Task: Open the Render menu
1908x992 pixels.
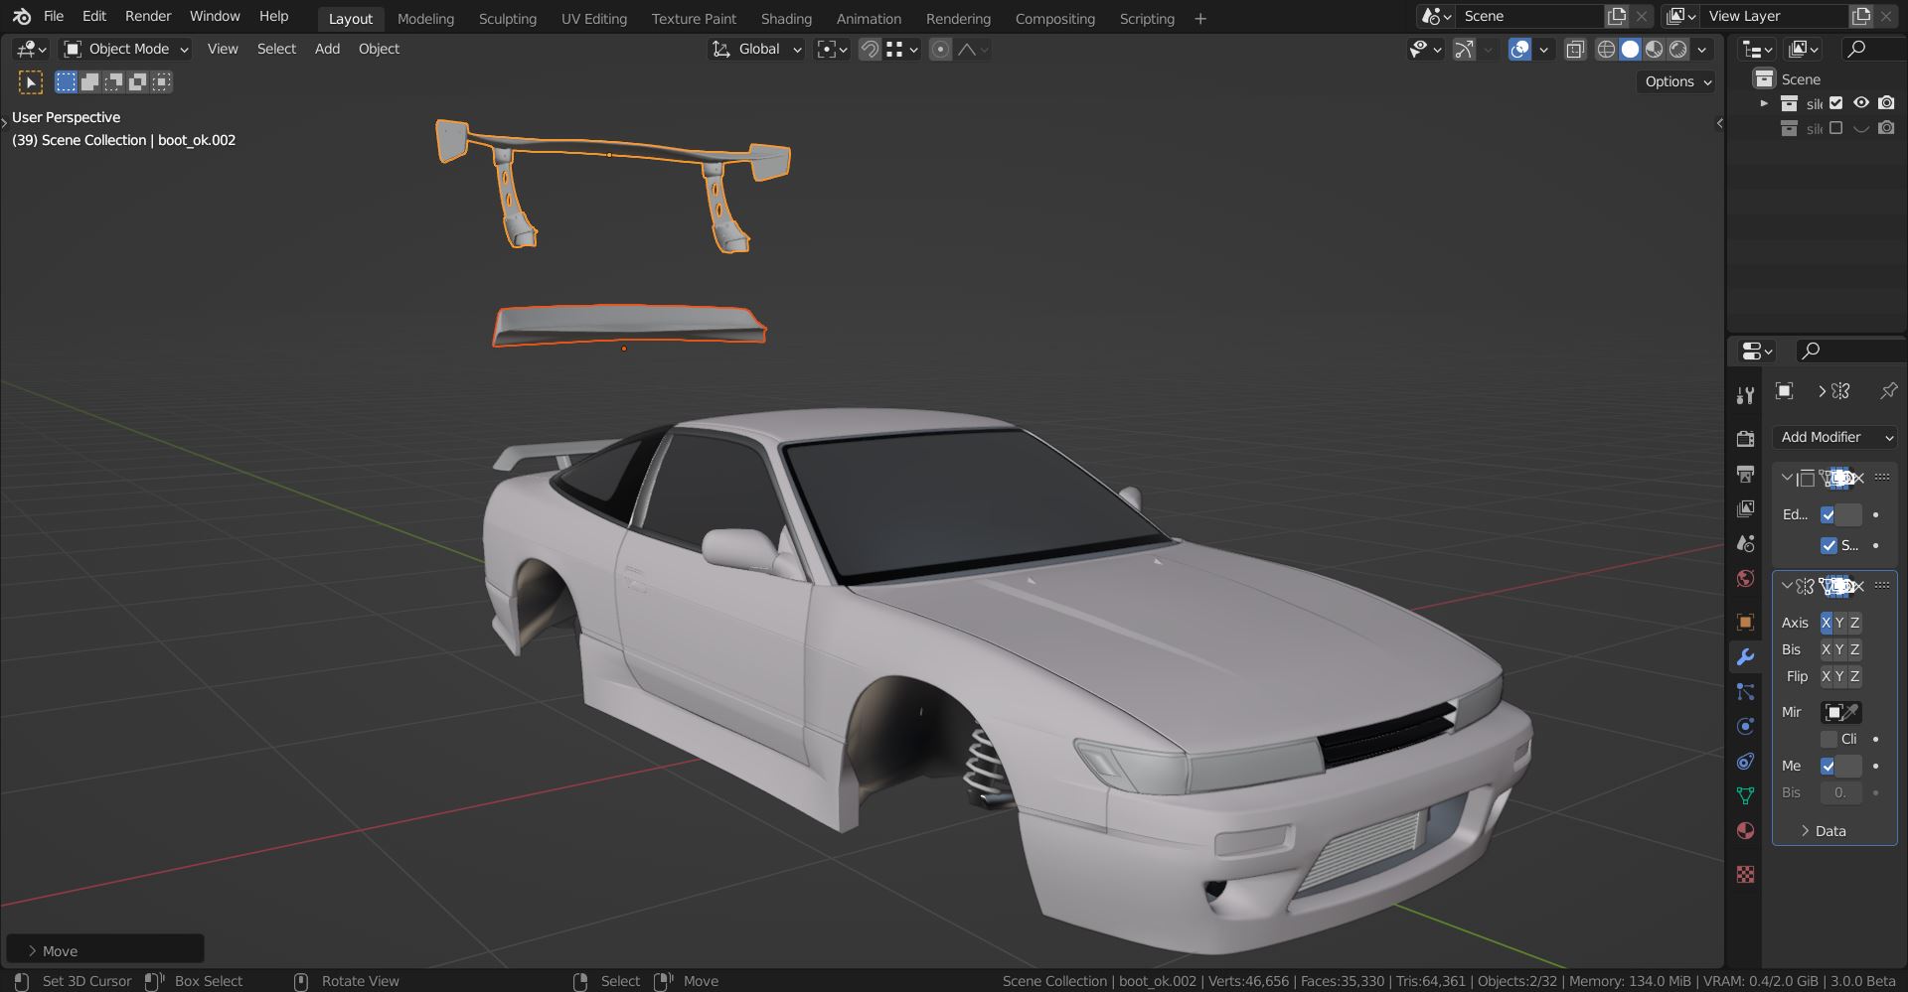Action: pyautogui.click(x=148, y=17)
